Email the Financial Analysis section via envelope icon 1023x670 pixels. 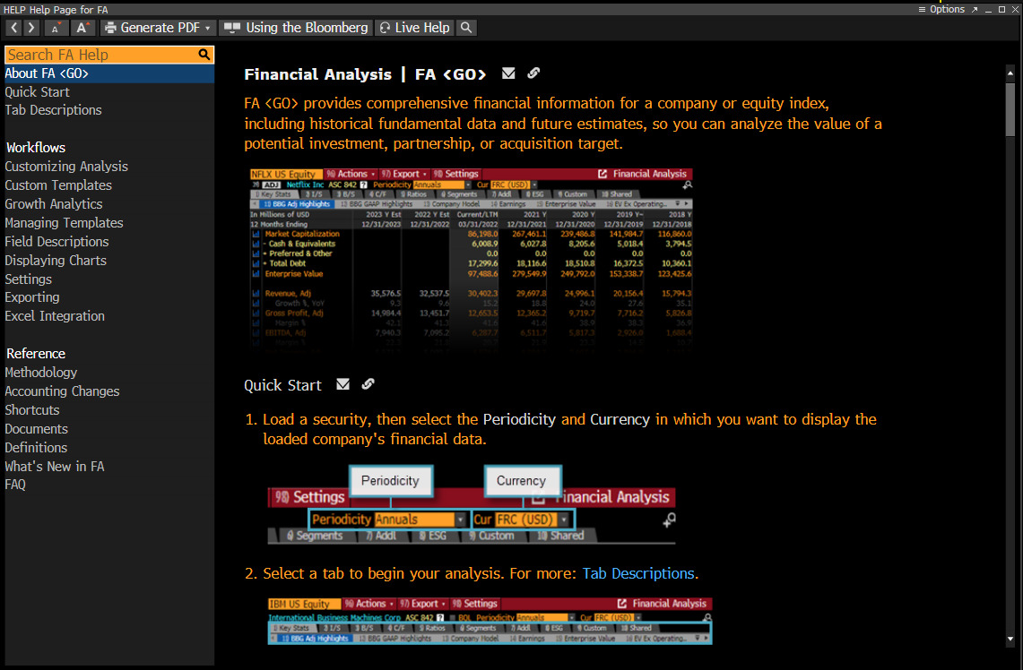pos(508,73)
